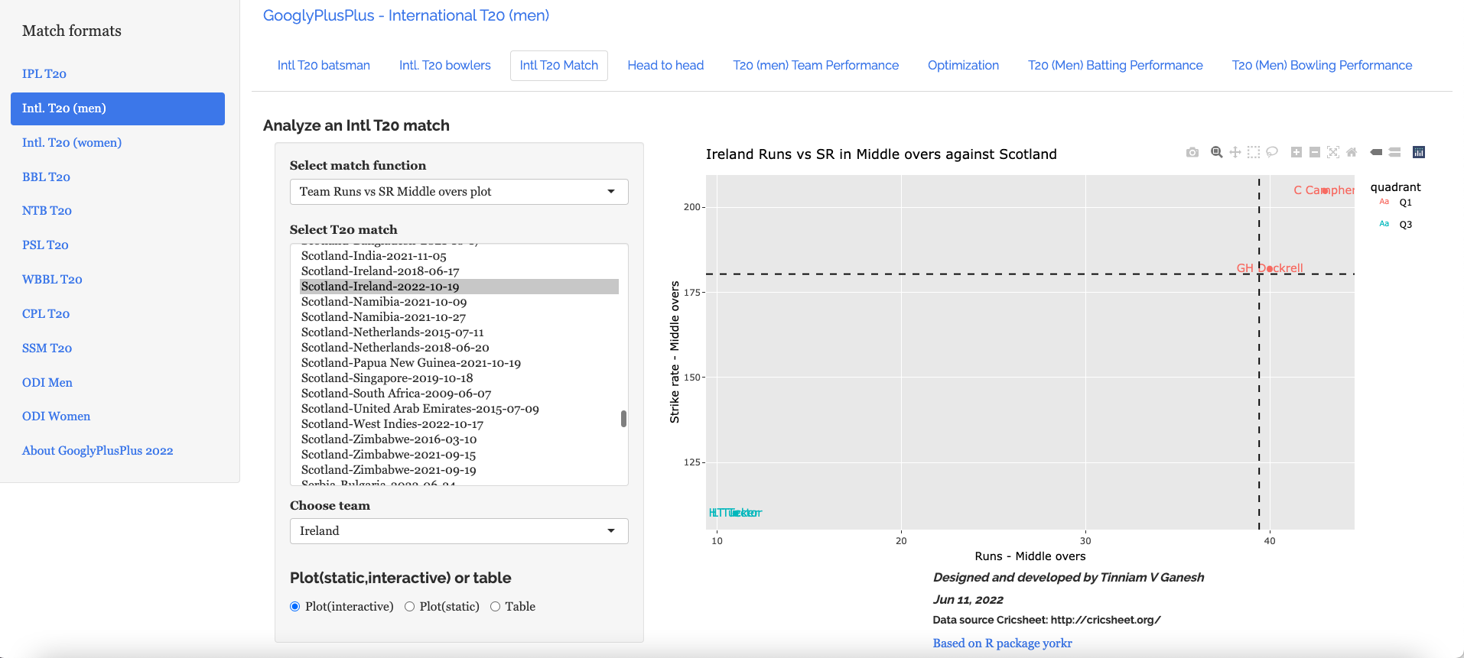Select the Zoom tool in plot toolbar

point(1216,152)
